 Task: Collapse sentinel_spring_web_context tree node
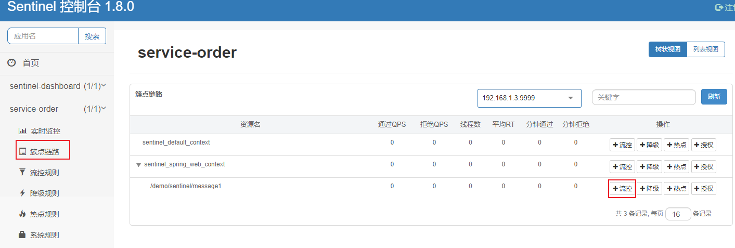[138, 165]
